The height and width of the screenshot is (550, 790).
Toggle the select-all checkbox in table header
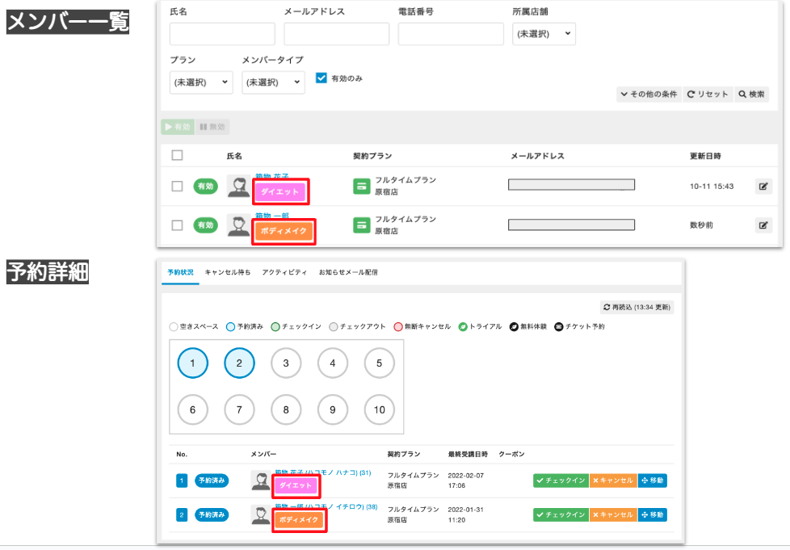[178, 155]
